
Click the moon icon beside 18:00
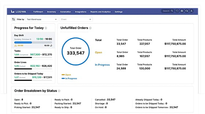click(51, 46)
